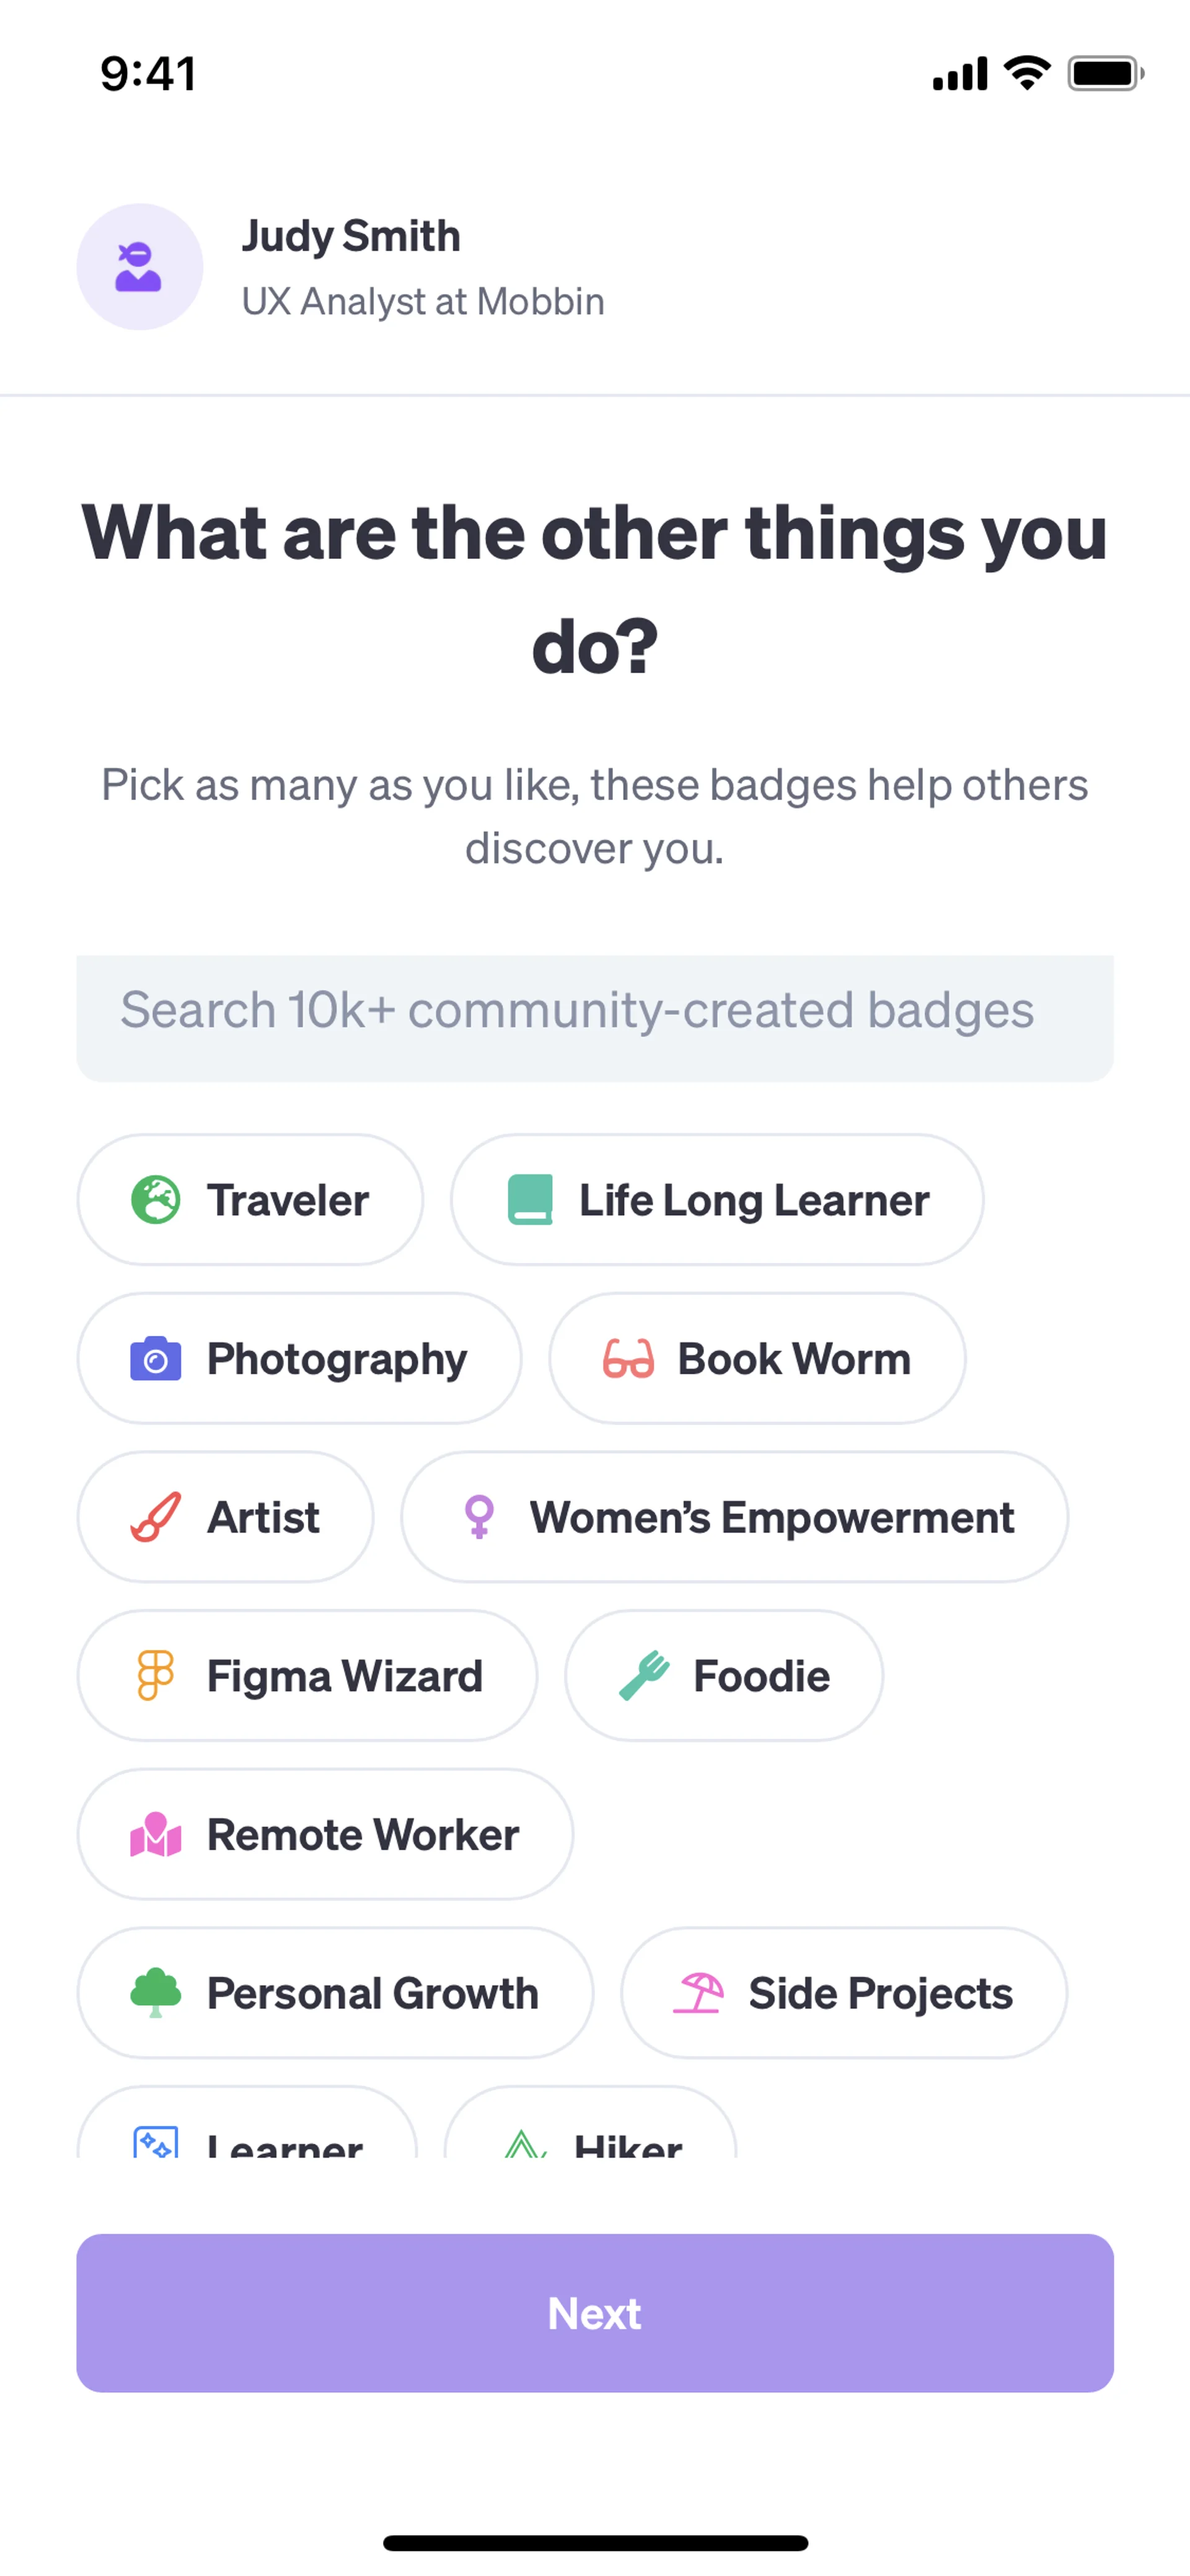Tap the glasses icon on Book Worm

(x=628, y=1358)
